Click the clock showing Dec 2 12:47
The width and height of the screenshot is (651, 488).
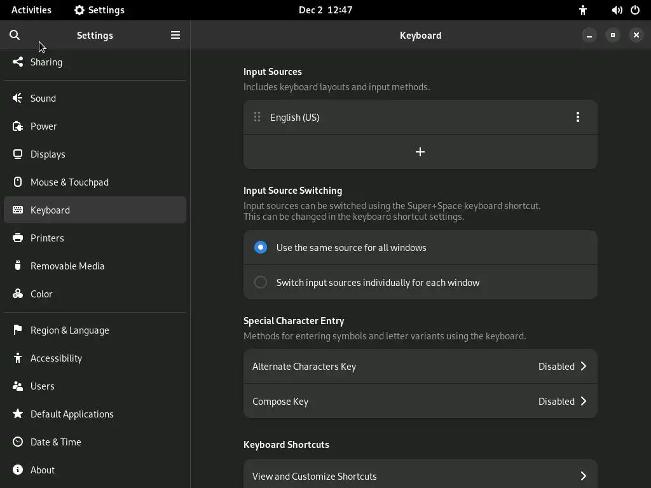325,10
